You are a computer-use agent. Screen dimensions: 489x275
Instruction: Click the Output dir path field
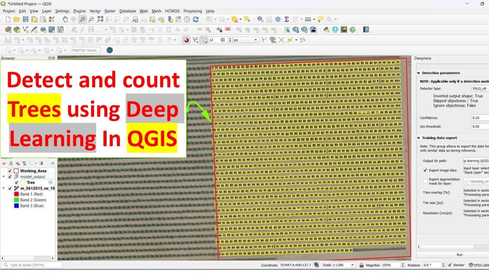(x=476, y=161)
